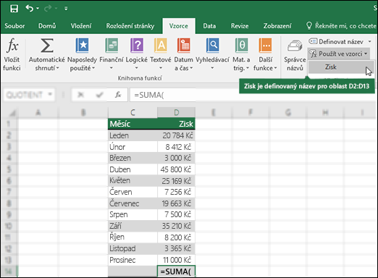Viewport: 378px width, 278px height.
Task: Select column C header
Action: point(133,112)
